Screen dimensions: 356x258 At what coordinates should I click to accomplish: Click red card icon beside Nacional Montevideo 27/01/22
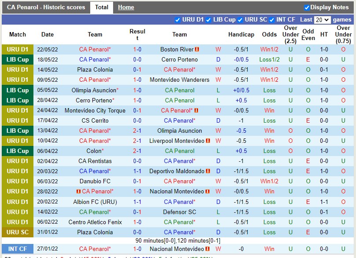(x=207, y=249)
